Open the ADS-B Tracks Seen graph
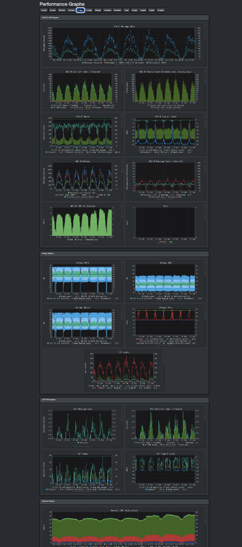Screen dimensions: 242x547 [166, 90]
